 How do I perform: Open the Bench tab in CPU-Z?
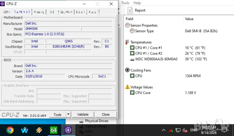coord(80,12)
